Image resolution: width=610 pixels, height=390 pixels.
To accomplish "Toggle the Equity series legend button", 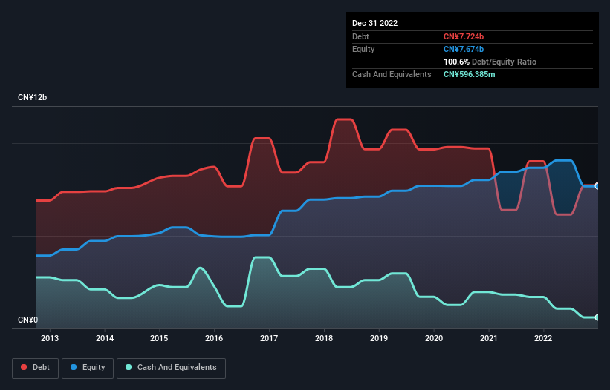I will pyautogui.click(x=88, y=368).
